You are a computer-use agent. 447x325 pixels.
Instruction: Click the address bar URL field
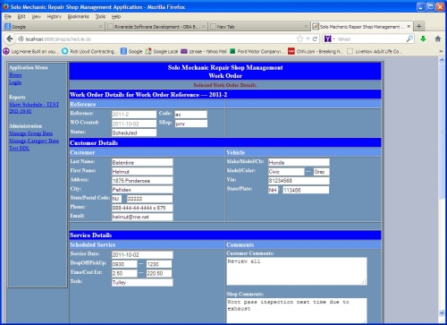tap(158, 38)
